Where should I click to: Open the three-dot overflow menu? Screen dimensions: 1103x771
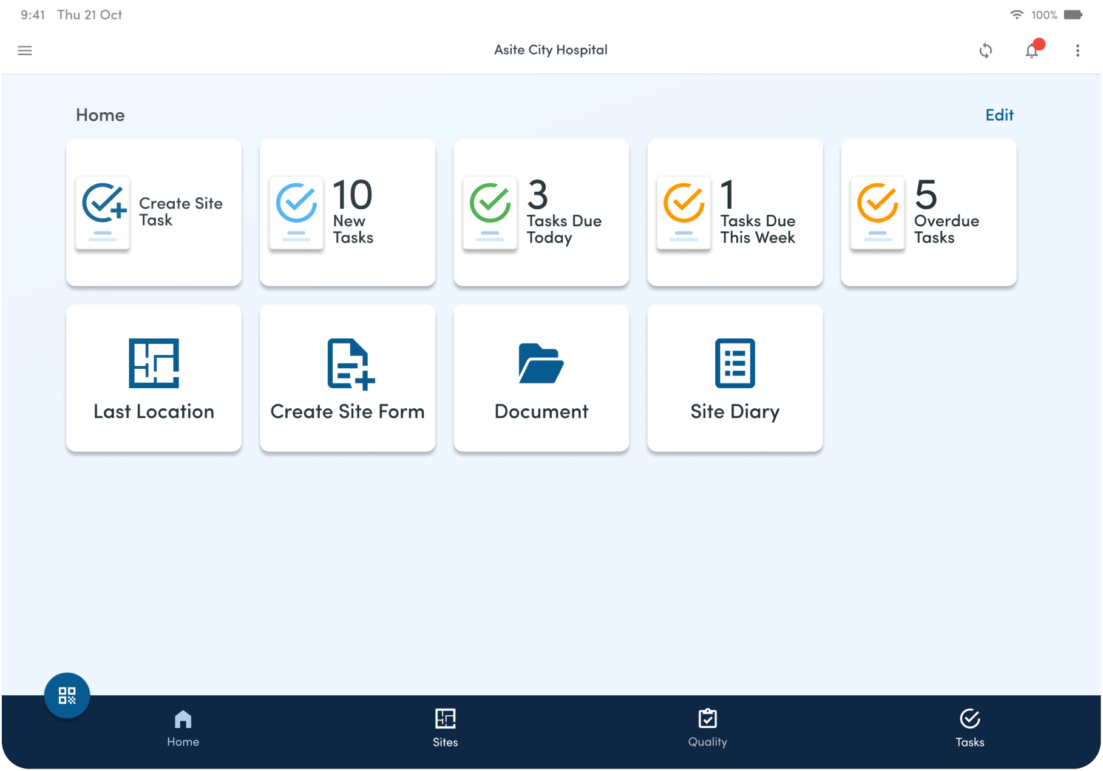click(x=1078, y=50)
